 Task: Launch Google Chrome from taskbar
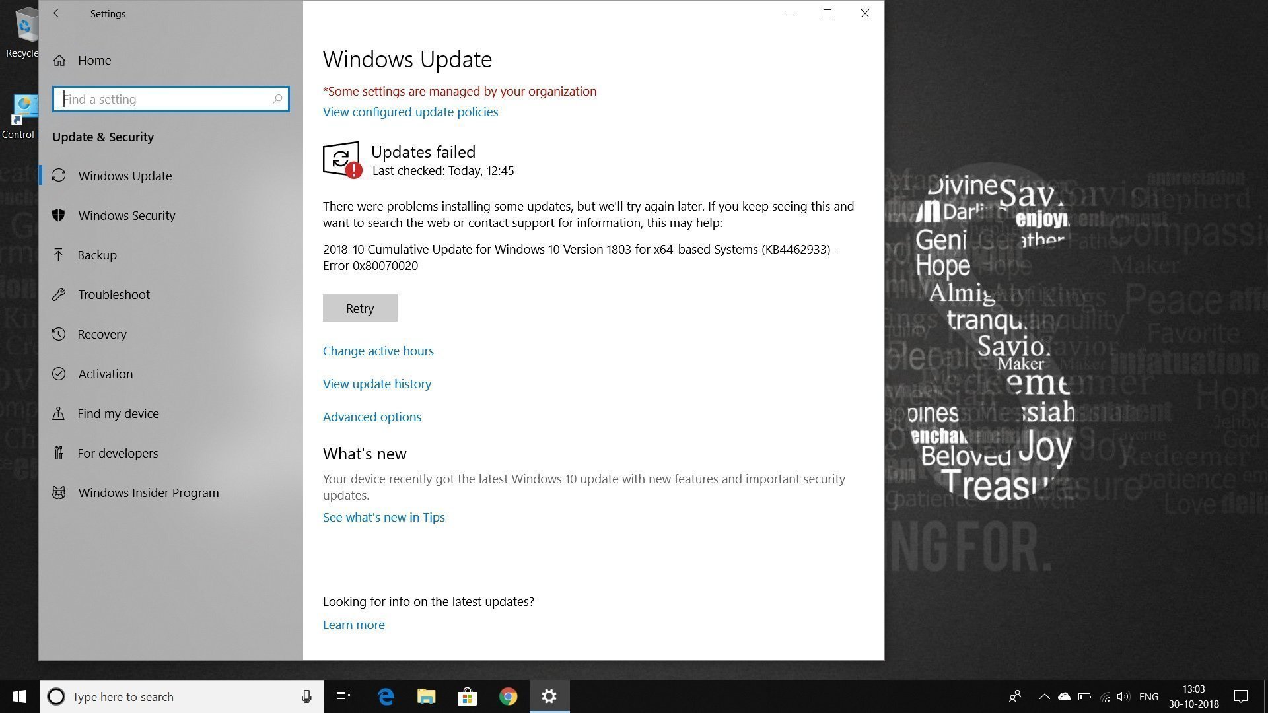(x=508, y=696)
